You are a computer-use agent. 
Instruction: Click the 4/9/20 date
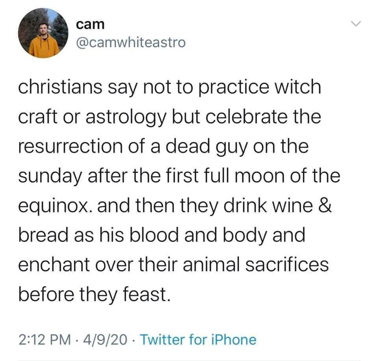coord(105,340)
